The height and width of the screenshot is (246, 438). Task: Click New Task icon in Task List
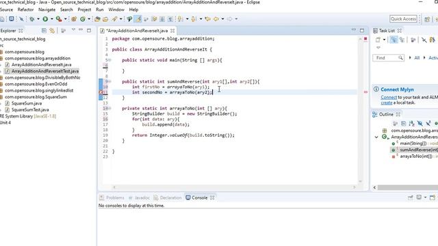(378, 40)
